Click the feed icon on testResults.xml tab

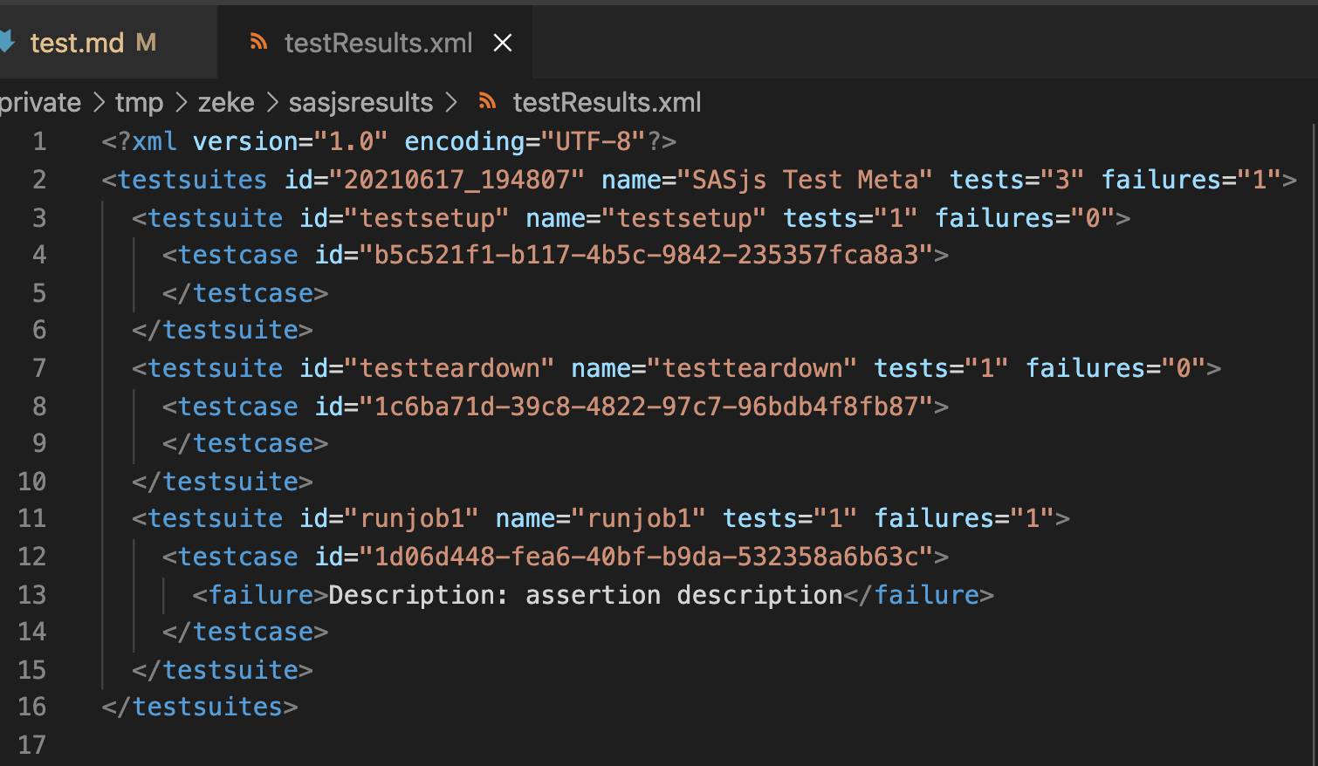pyautogui.click(x=259, y=42)
